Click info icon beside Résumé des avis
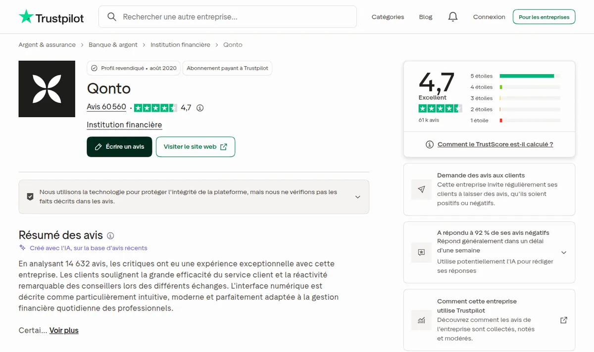594x352 pixels. [x=110, y=236]
